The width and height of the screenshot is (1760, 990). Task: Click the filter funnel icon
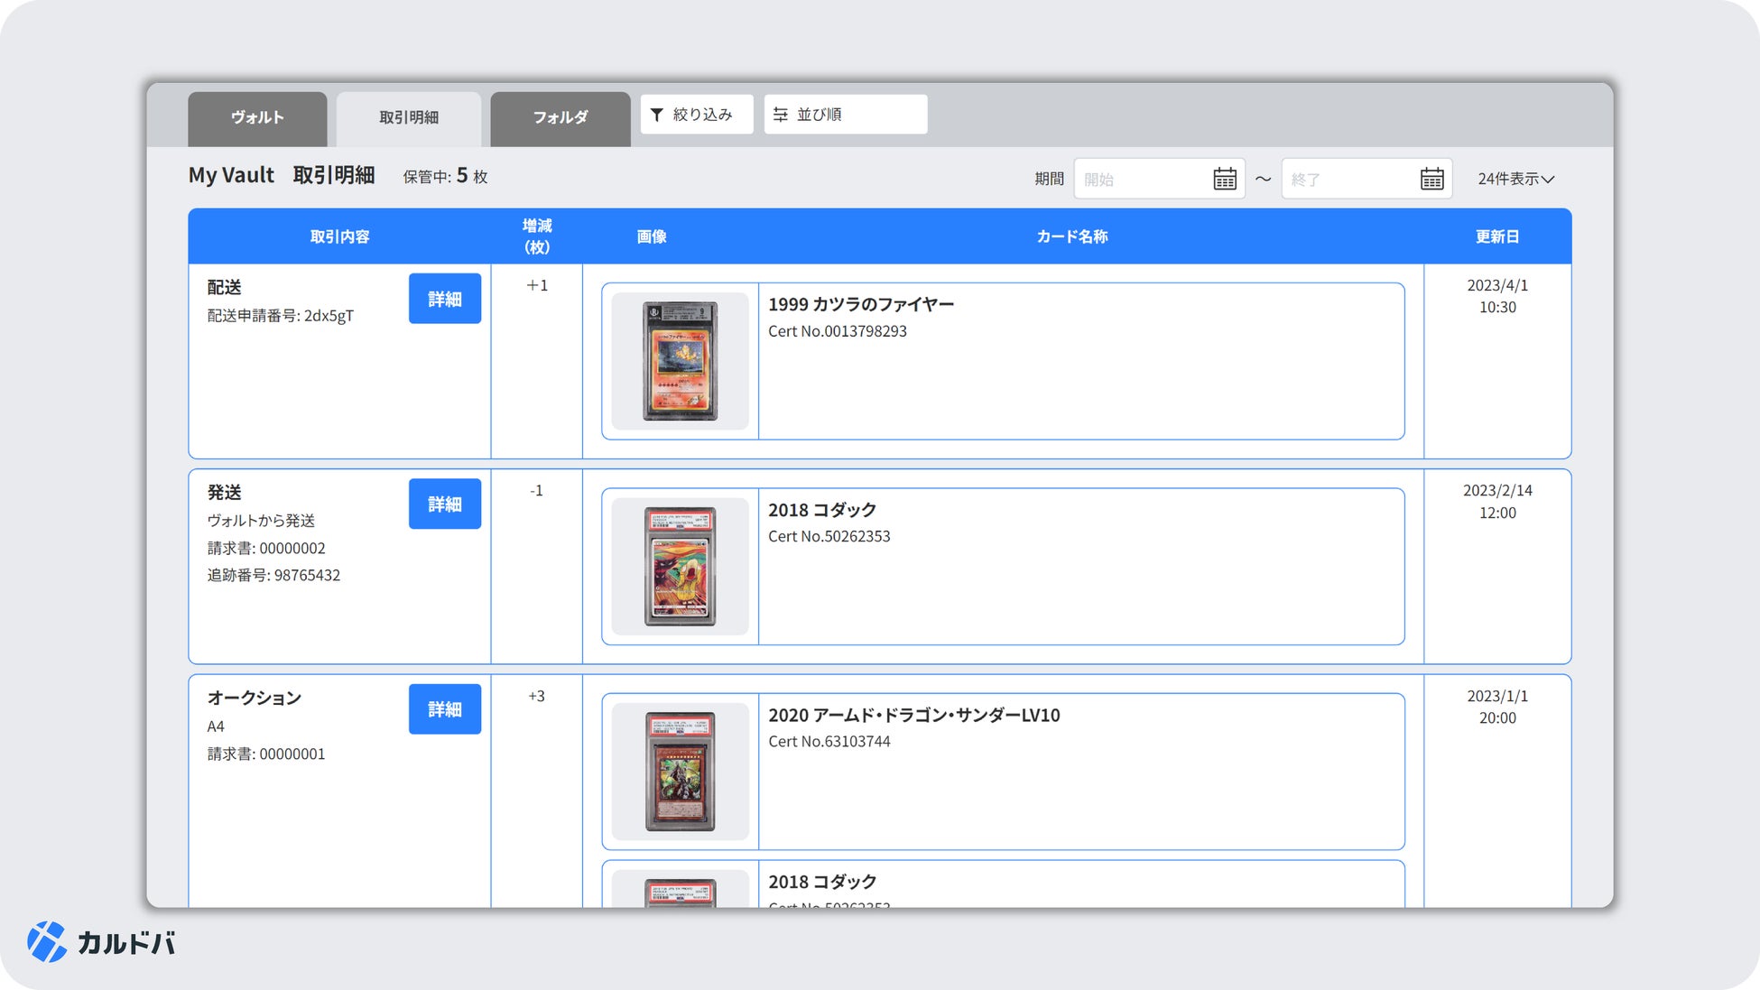click(x=657, y=115)
